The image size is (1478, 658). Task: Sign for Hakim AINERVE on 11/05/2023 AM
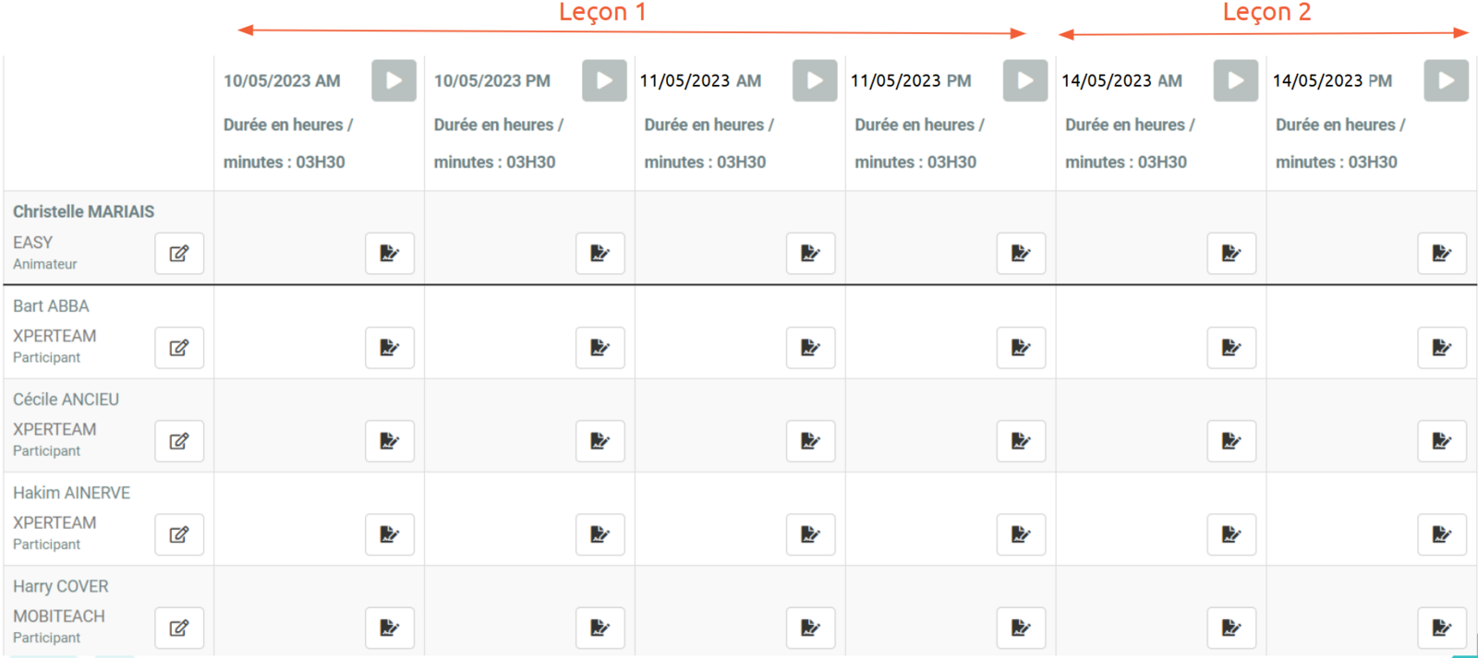click(x=811, y=534)
